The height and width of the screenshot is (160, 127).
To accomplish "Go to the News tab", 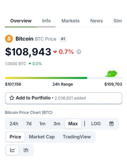I will click(96, 21).
